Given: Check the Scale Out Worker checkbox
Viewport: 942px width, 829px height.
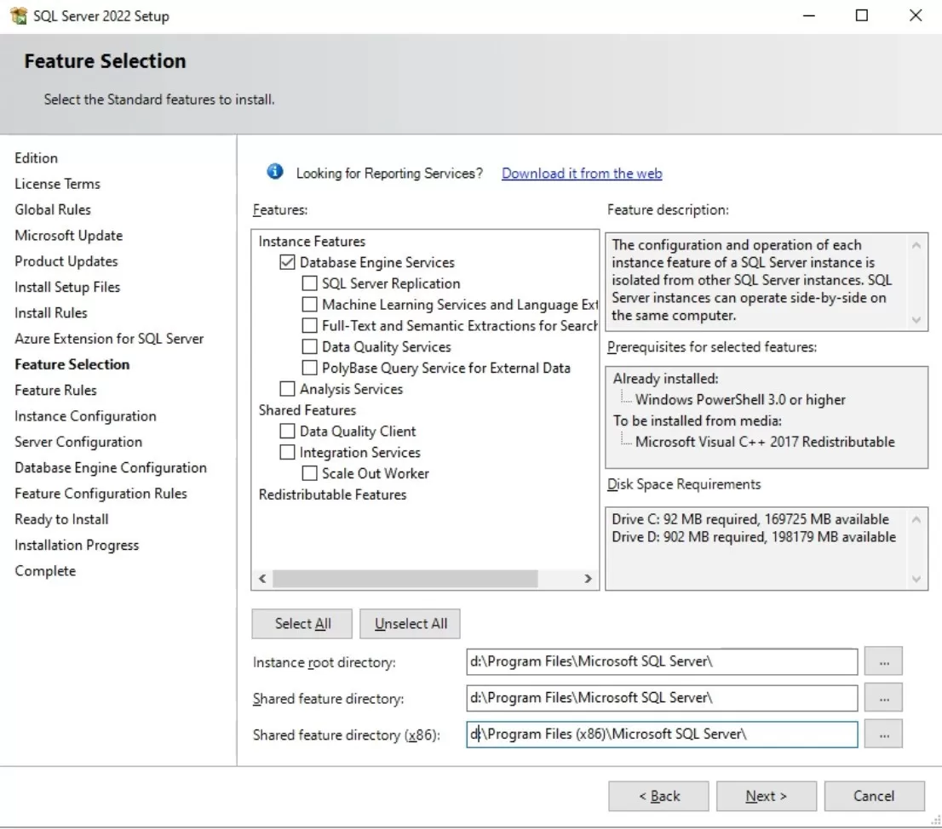Looking at the screenshot, I should (309, 473).
